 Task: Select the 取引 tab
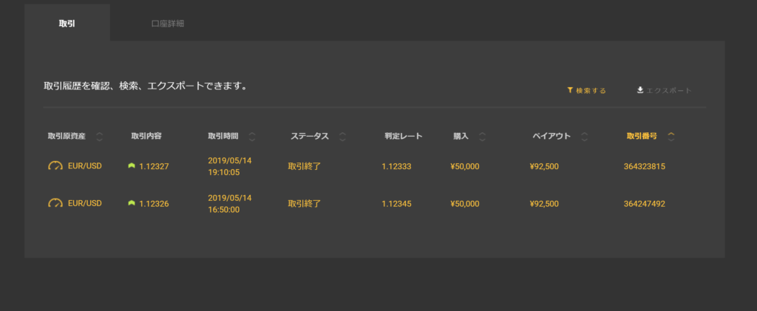click(x=67, y=23)
